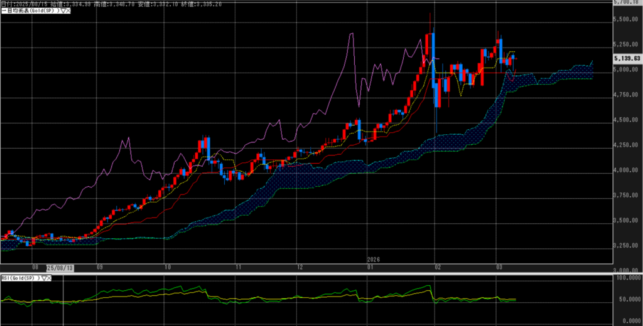Click month 12 label on time axis

click(x=300, y=267)
